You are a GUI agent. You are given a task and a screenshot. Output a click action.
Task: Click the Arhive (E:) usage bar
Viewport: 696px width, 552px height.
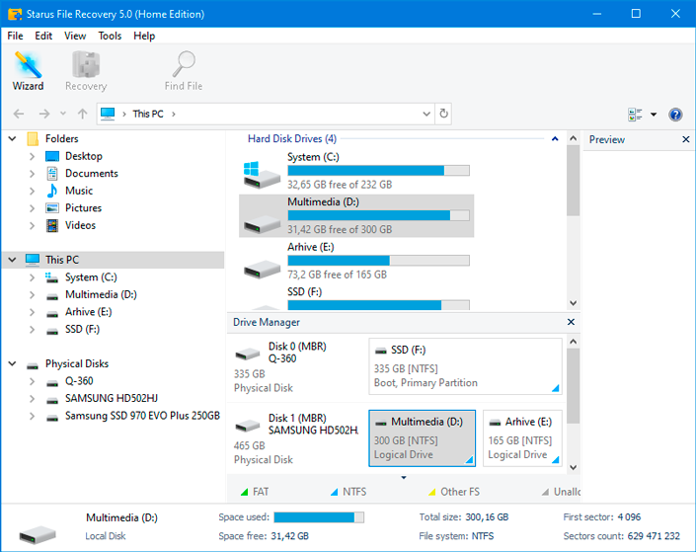[x=378, y=261]
